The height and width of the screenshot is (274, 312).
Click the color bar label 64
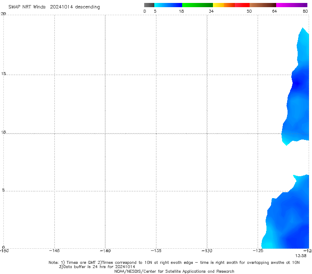click(274, 11)
